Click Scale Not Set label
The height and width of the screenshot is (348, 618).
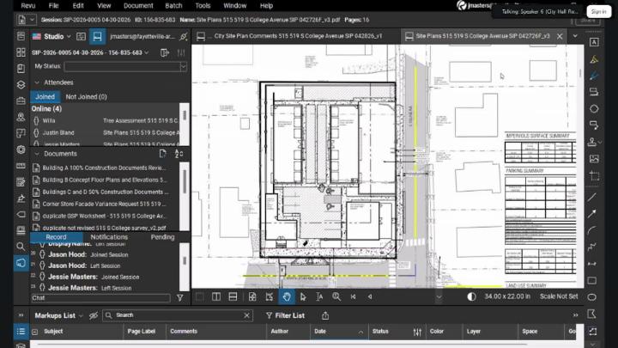coord(559,296)
